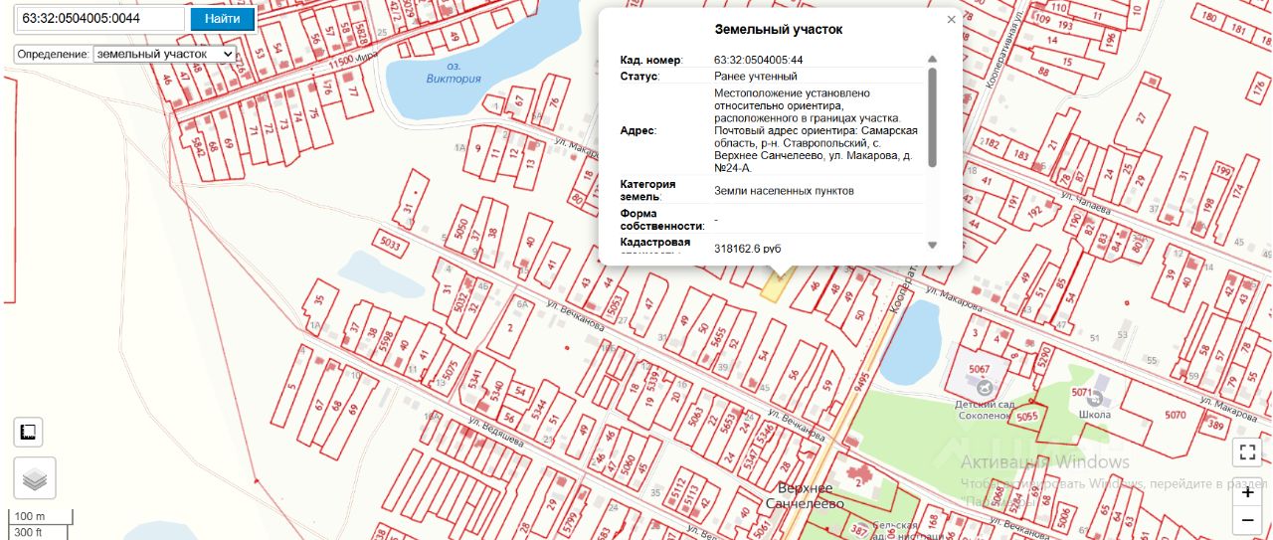Click the Адрес label in popup
1273x540 pixels.
638,130
